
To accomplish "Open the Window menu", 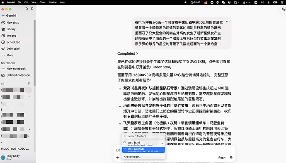I will [53, 2].
